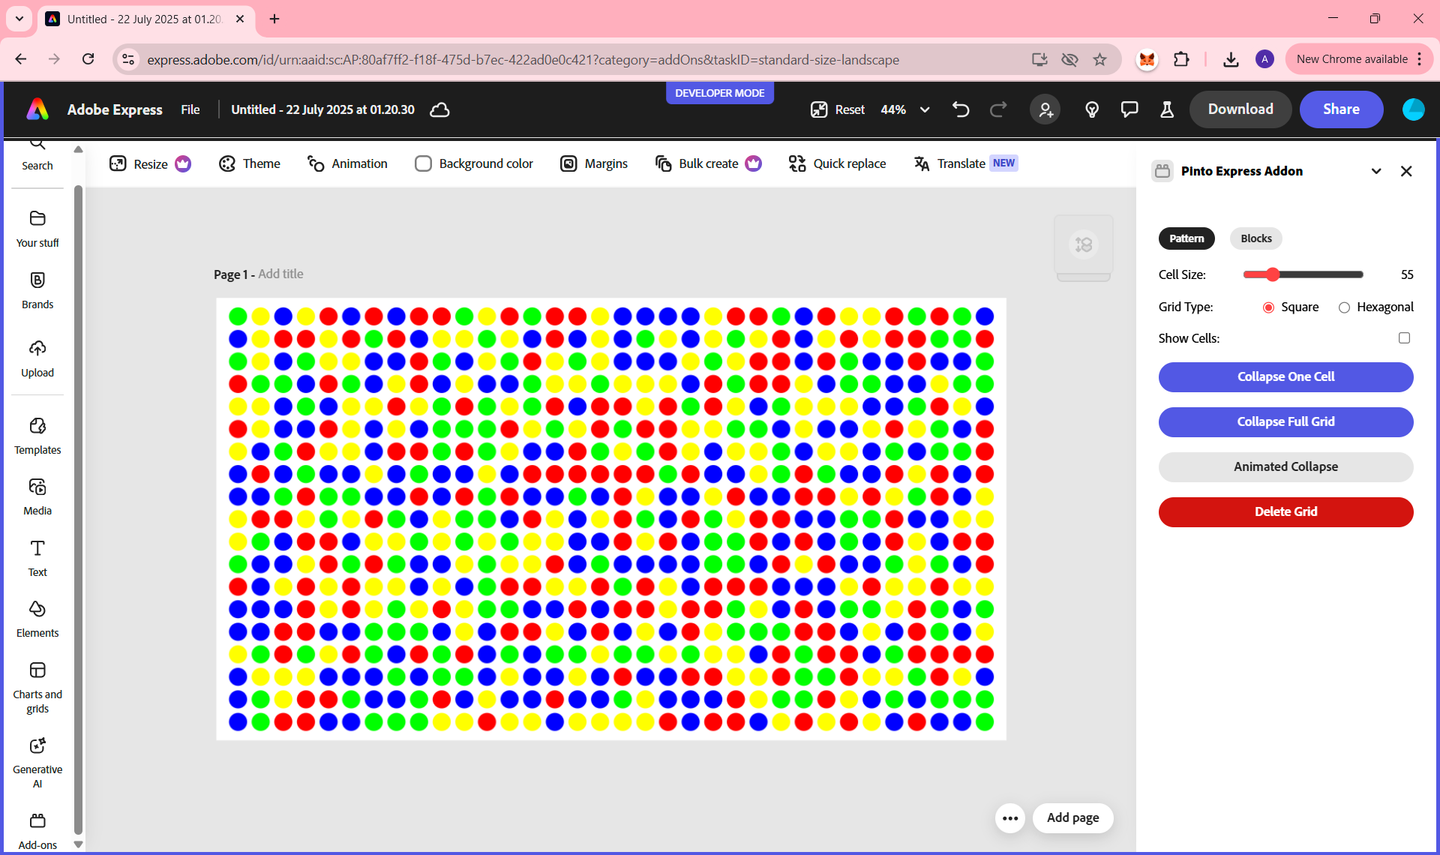The image size is (1440, 855).
Task: Click the undo arrow icon
Action: coord(961,109)
